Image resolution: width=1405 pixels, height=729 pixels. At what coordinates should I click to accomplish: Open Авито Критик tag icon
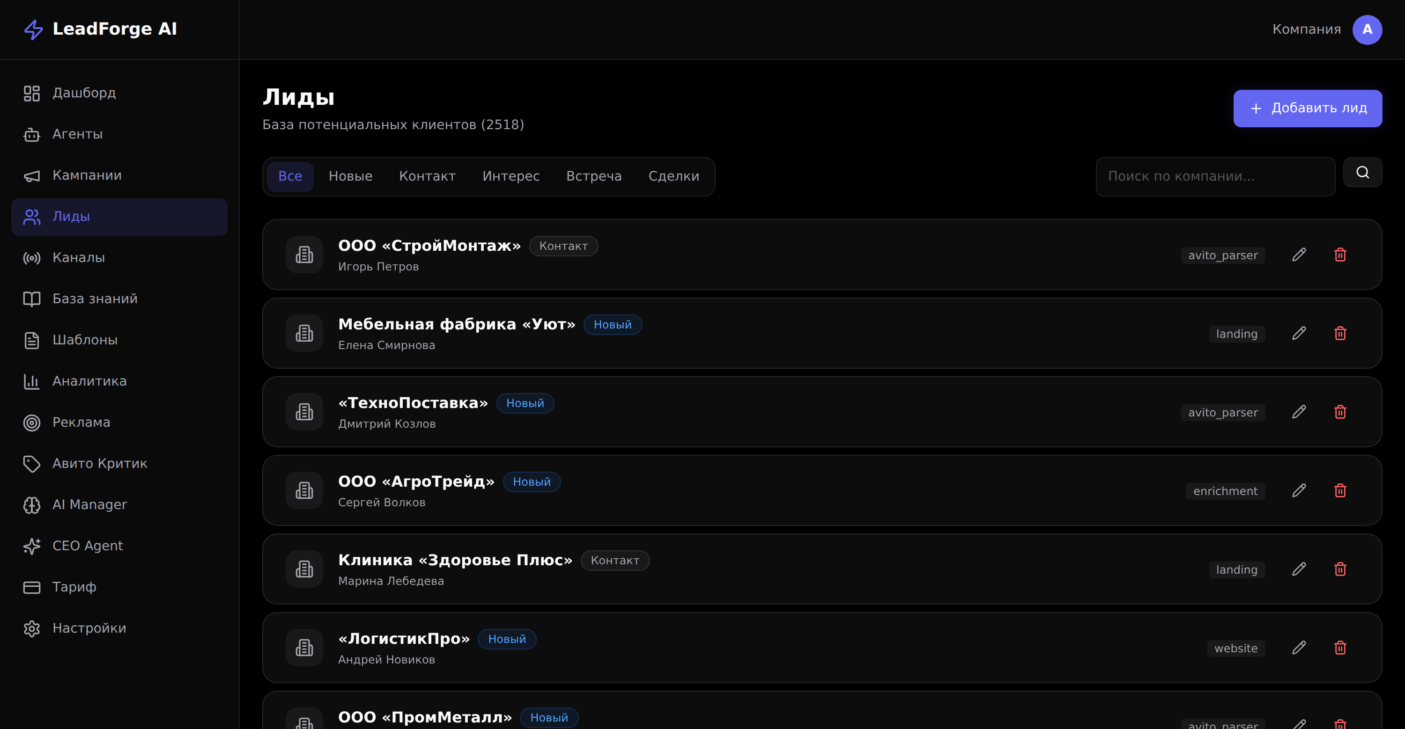(32, 464)
